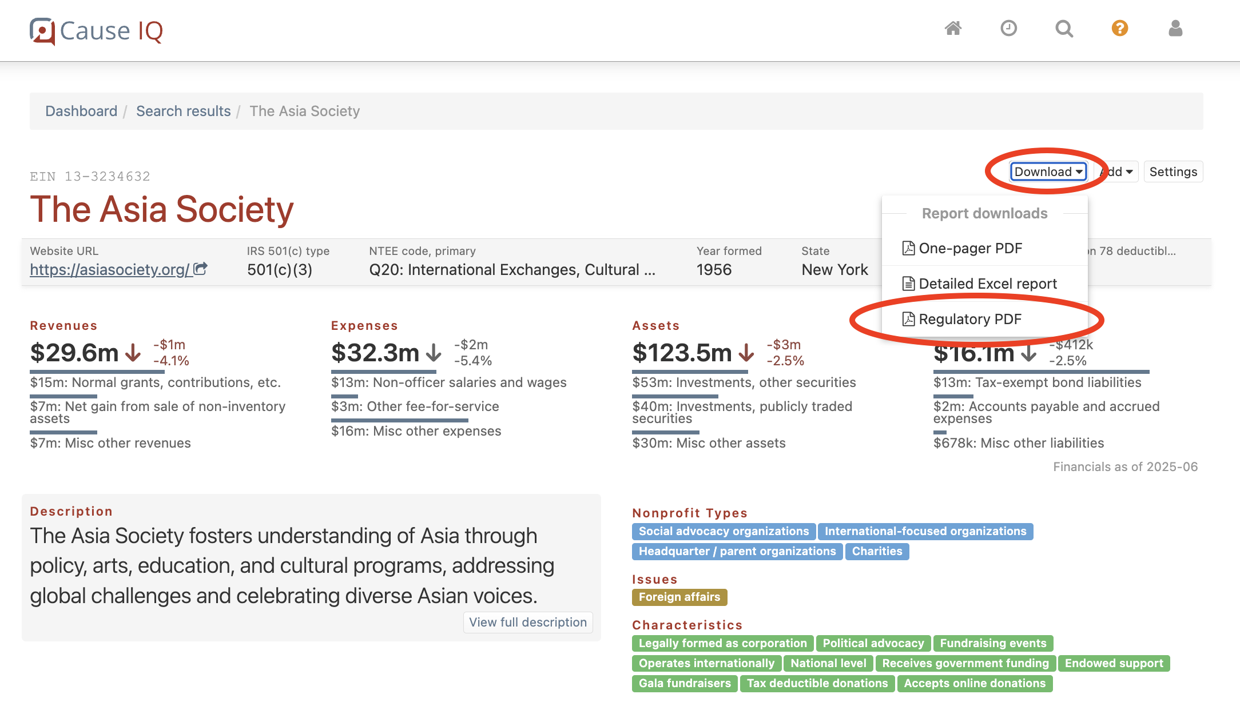
Task: Click Headquarter / parent organizations tag
Action: coord(737,552)
